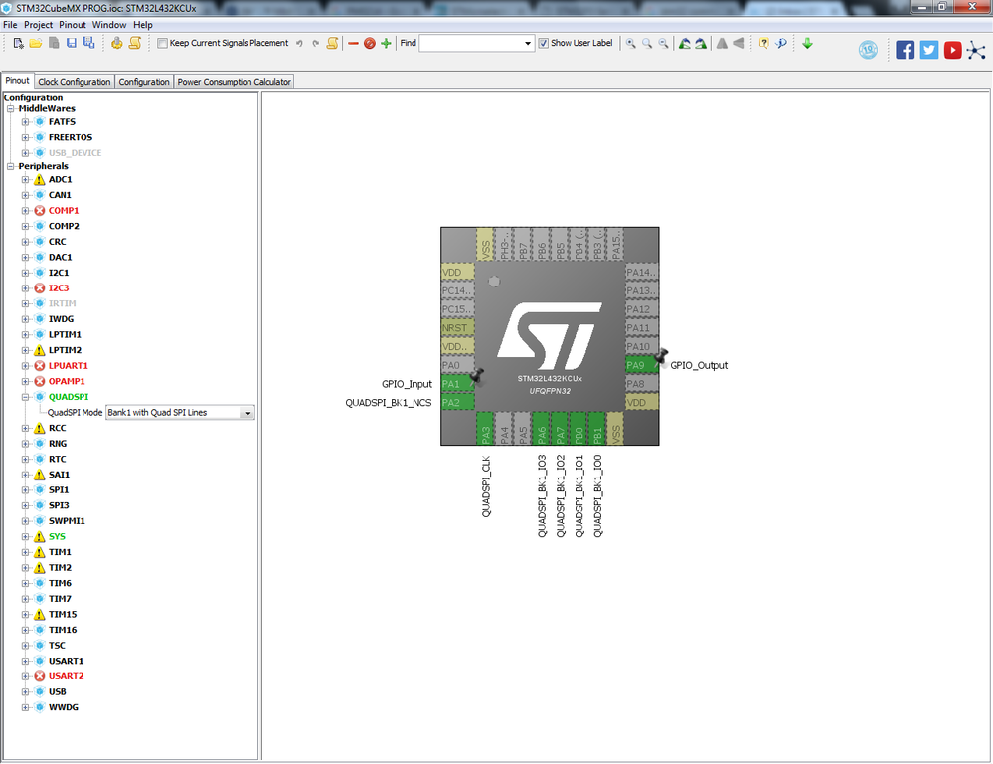Screen dimensions: 993x764
Task: Collapse the QUADSPI peripheral node
Action: 25,397
